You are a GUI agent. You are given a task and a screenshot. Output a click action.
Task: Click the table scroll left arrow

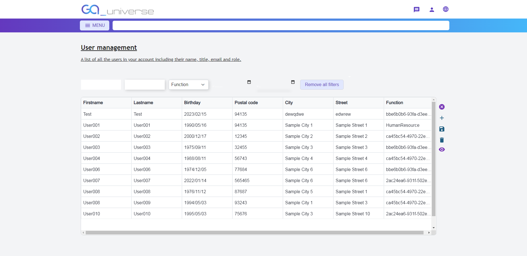pos(83,233)
